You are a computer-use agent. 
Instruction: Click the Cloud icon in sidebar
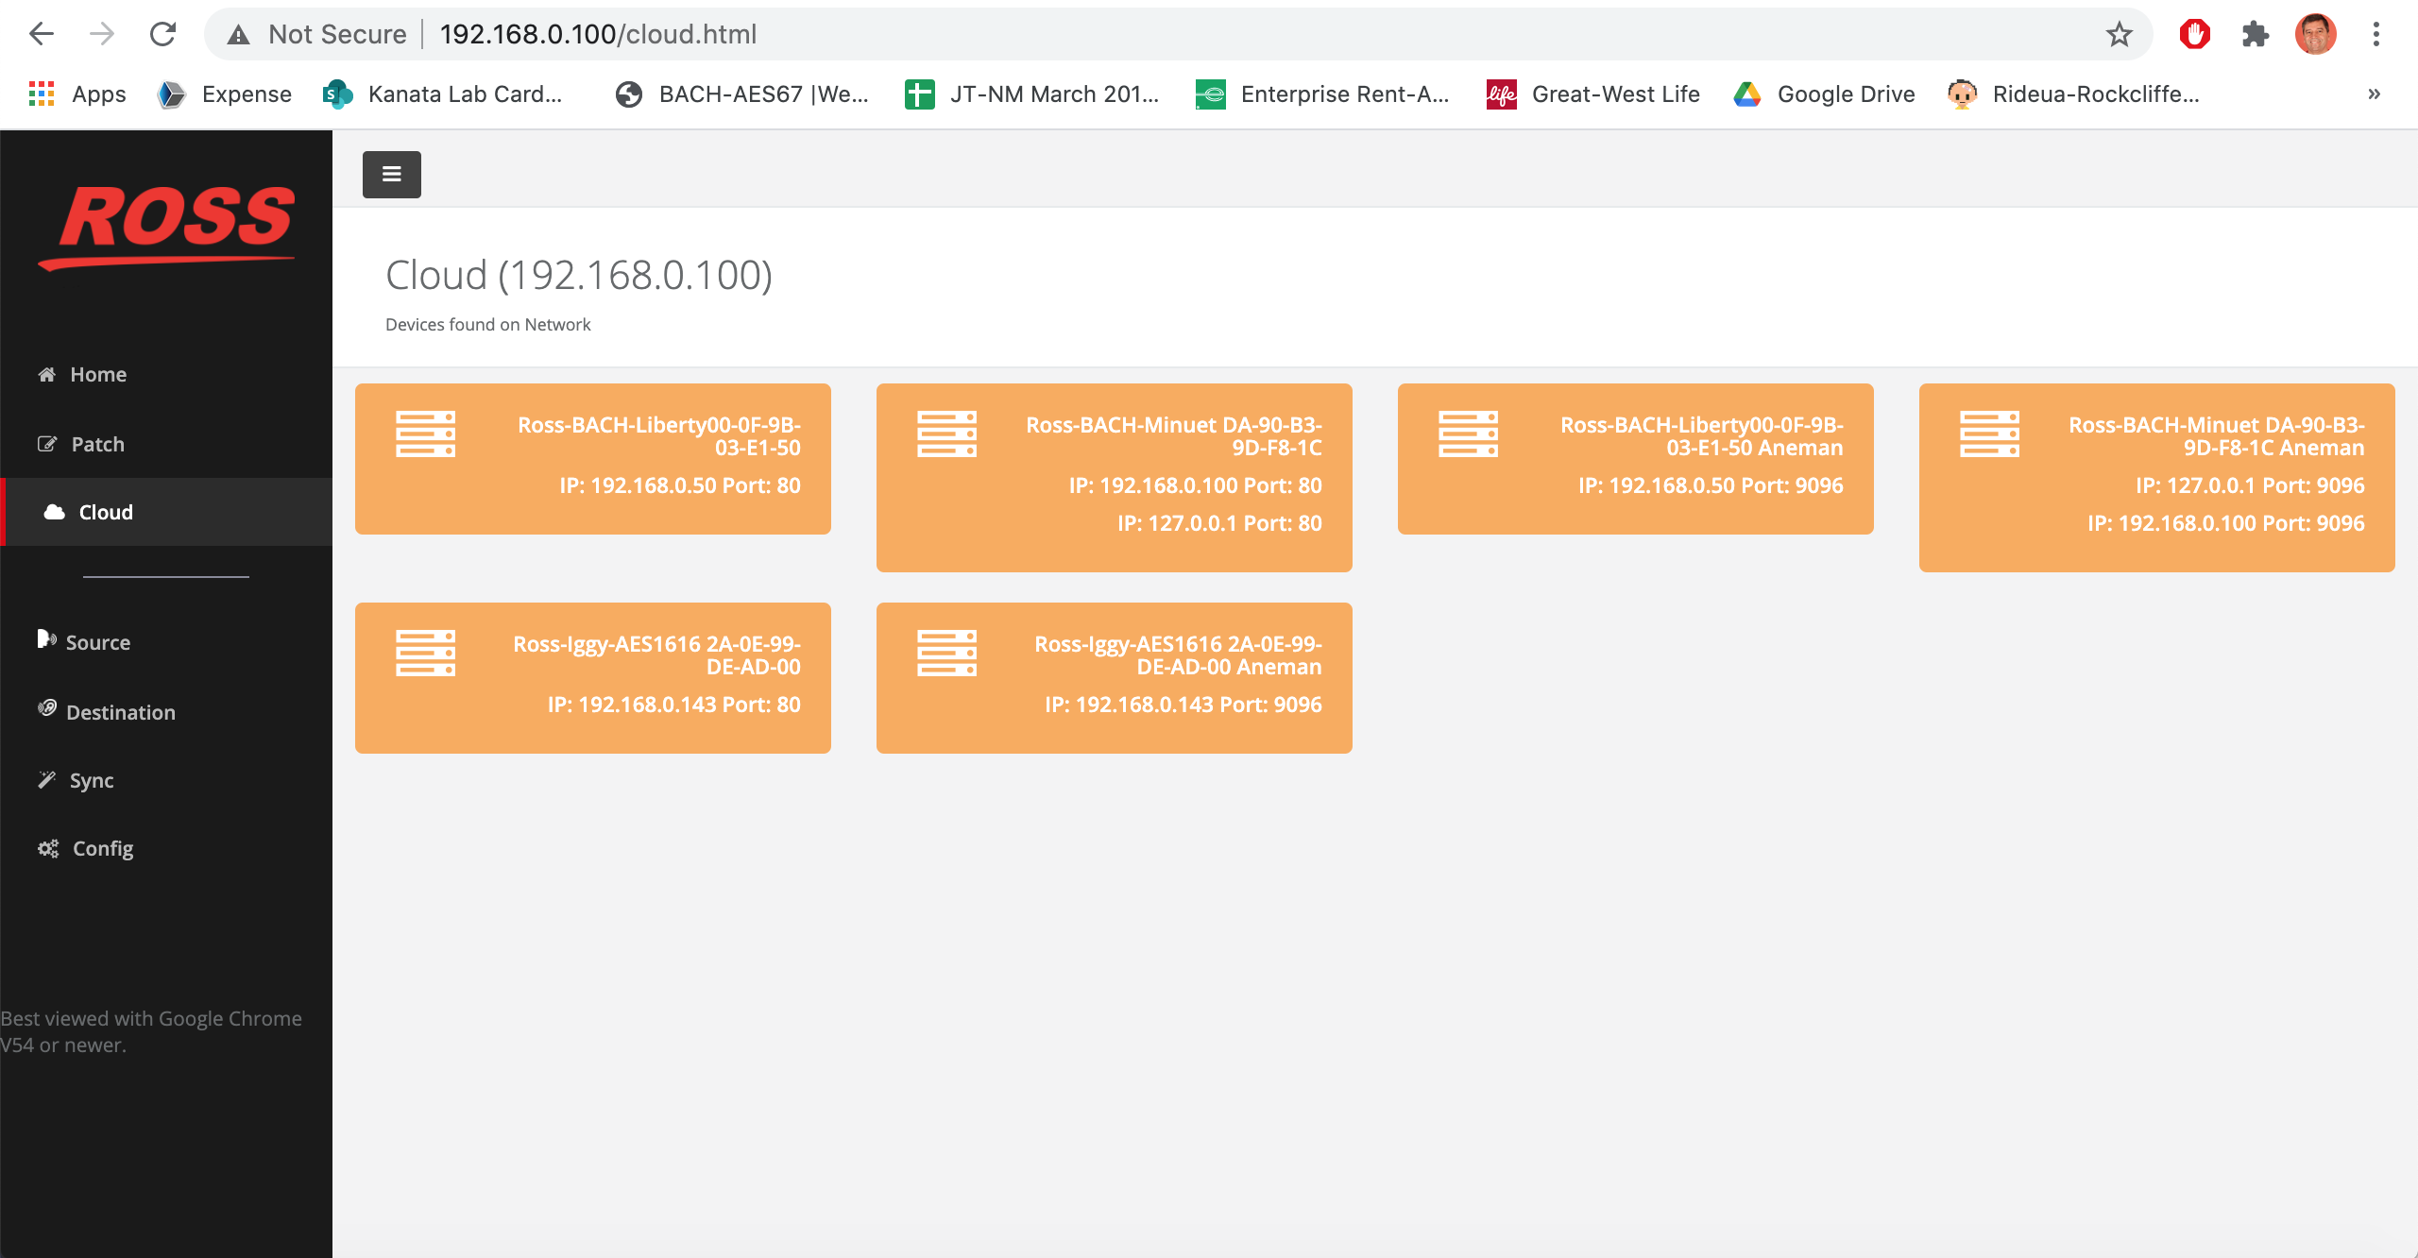click(55, 512)
